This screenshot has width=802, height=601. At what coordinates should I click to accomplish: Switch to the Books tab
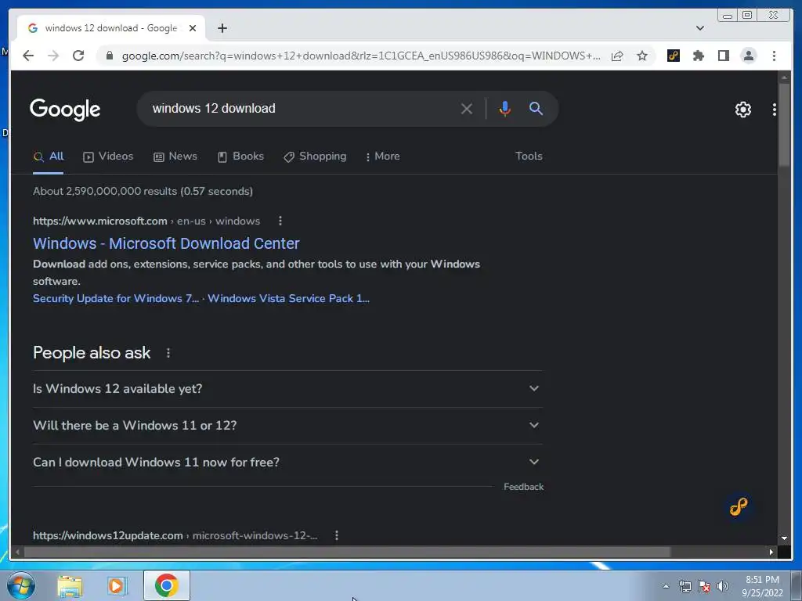[x=241, y=157]
